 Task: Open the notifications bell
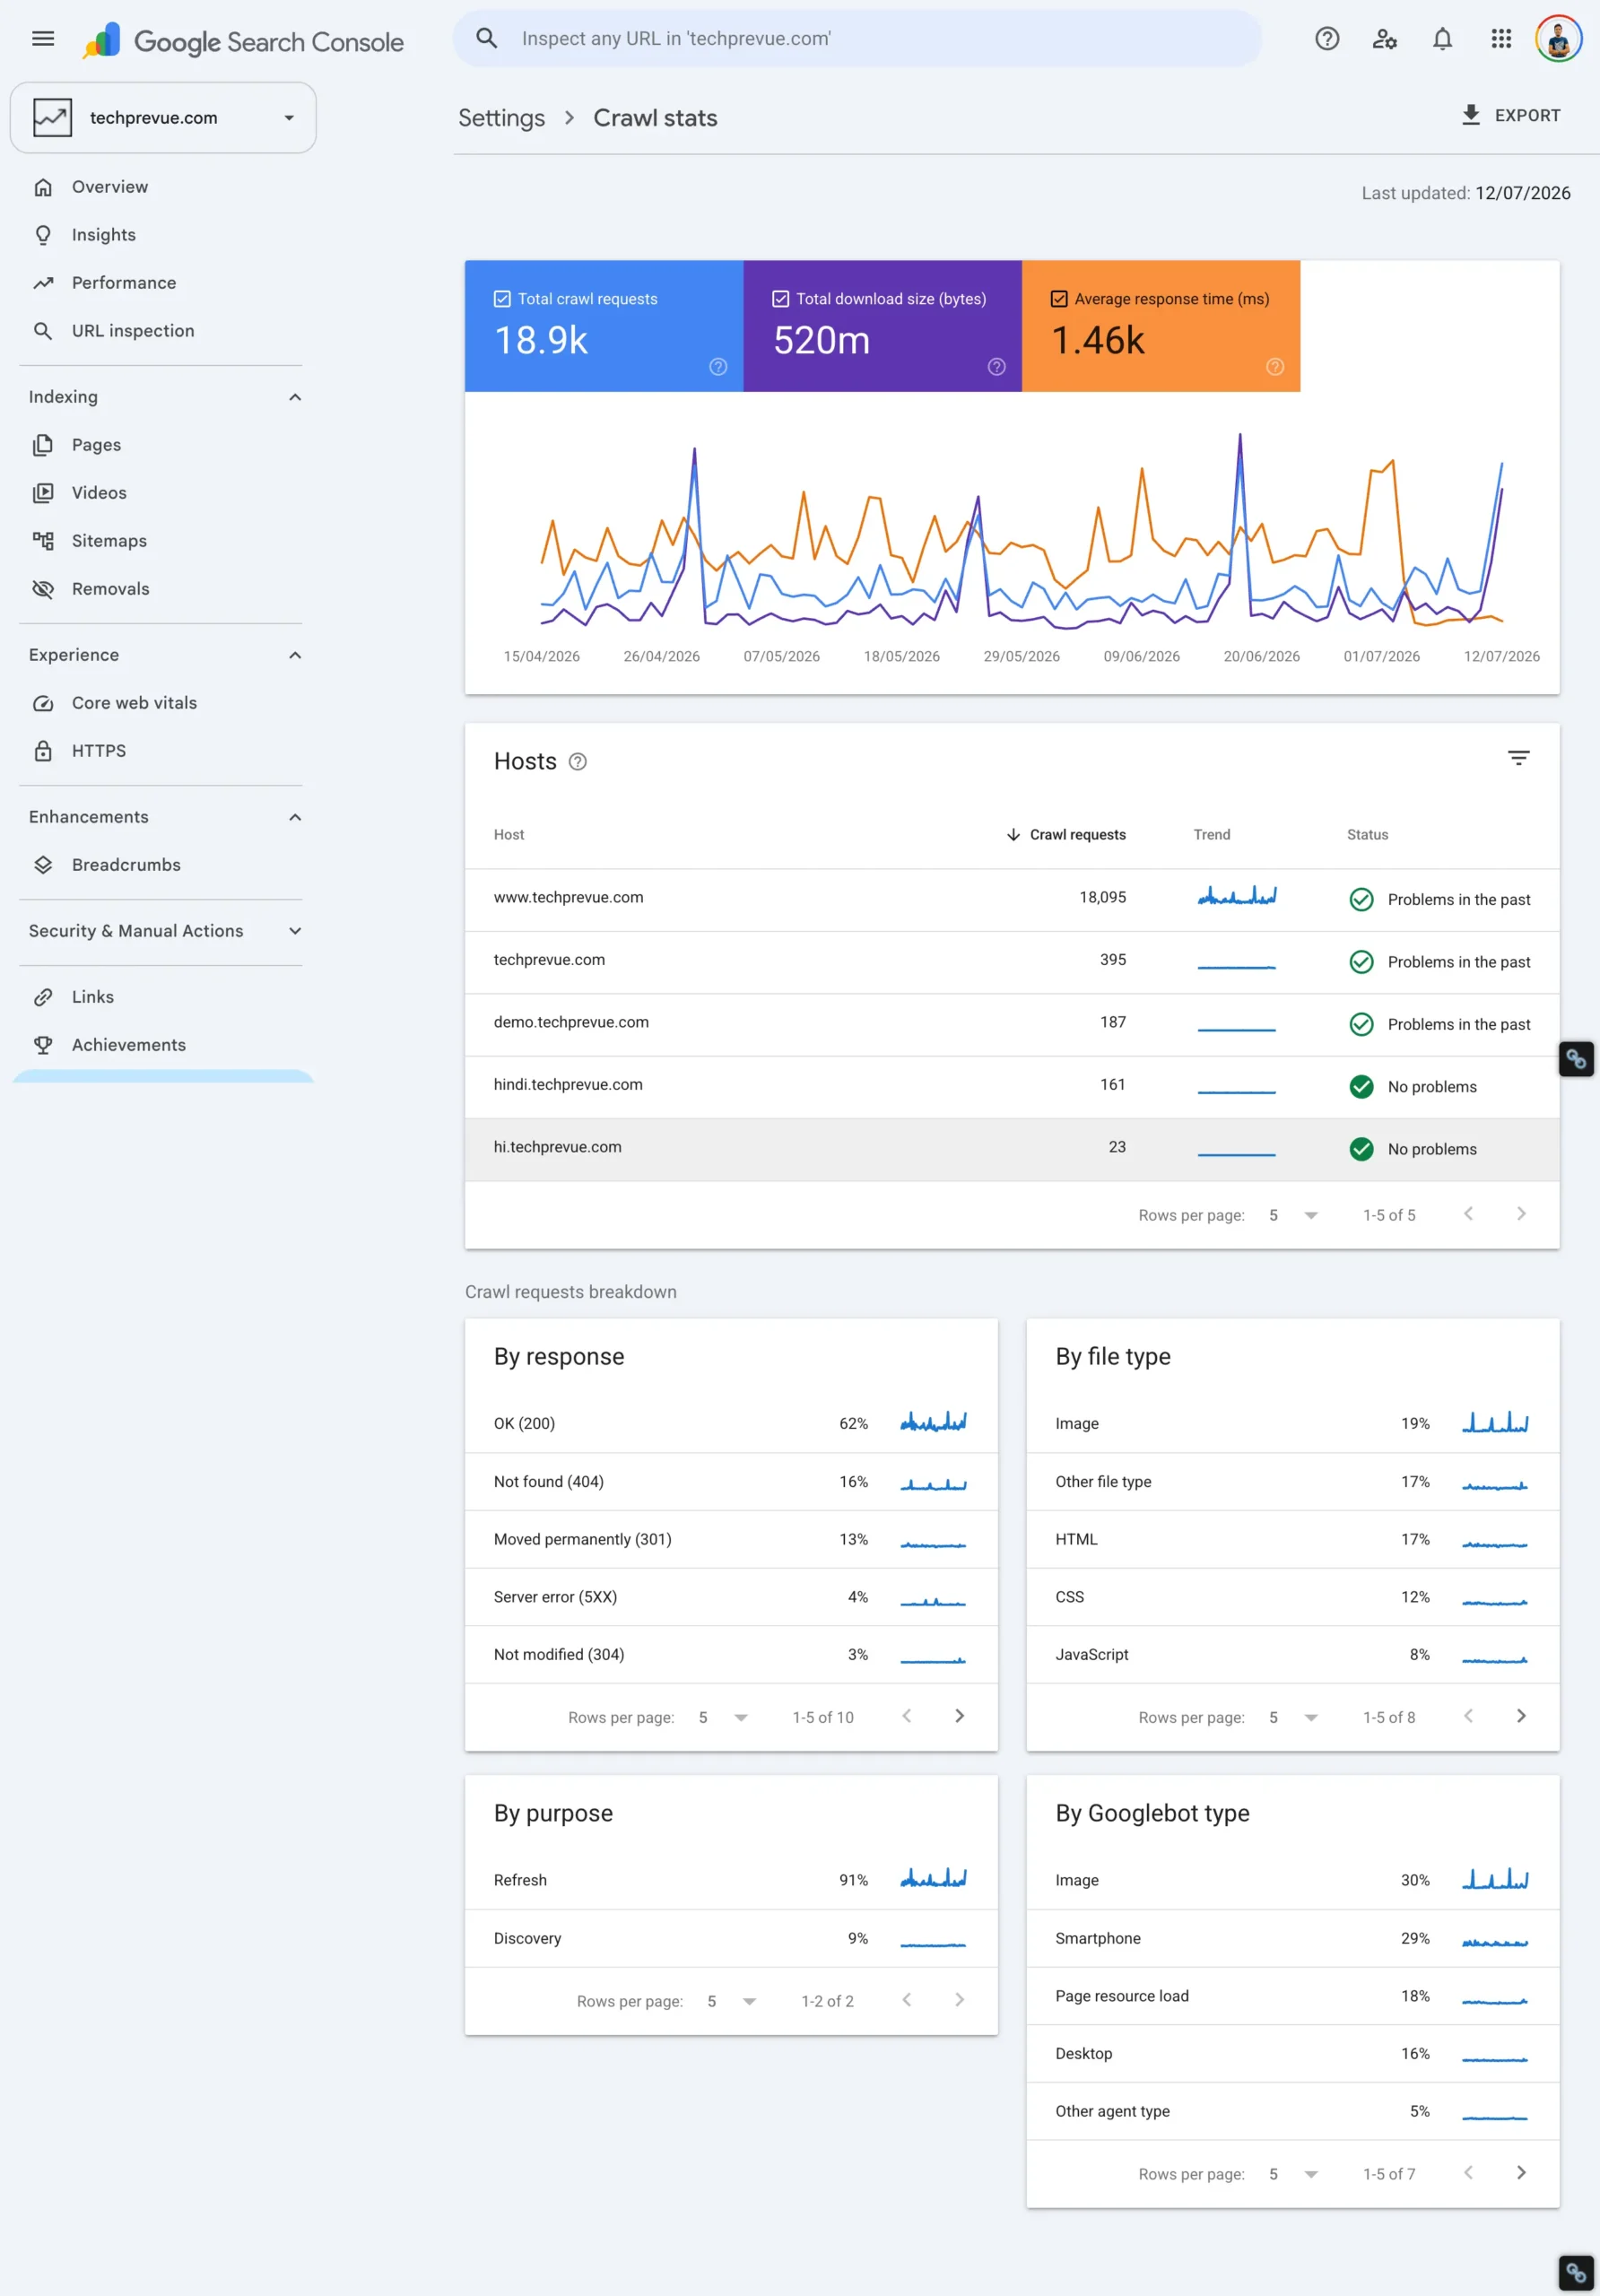coord(1442,39)
